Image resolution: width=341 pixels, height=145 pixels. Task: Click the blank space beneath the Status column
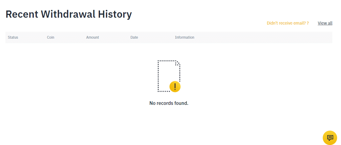(x=24, y=76)
